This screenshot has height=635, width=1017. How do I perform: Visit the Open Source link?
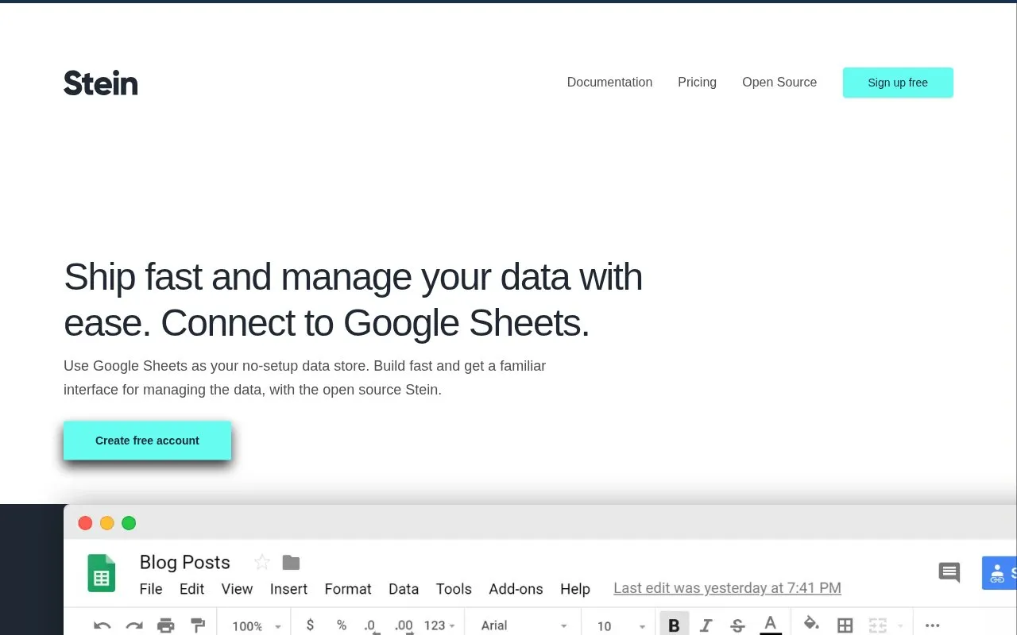click(x=779, y=82)
